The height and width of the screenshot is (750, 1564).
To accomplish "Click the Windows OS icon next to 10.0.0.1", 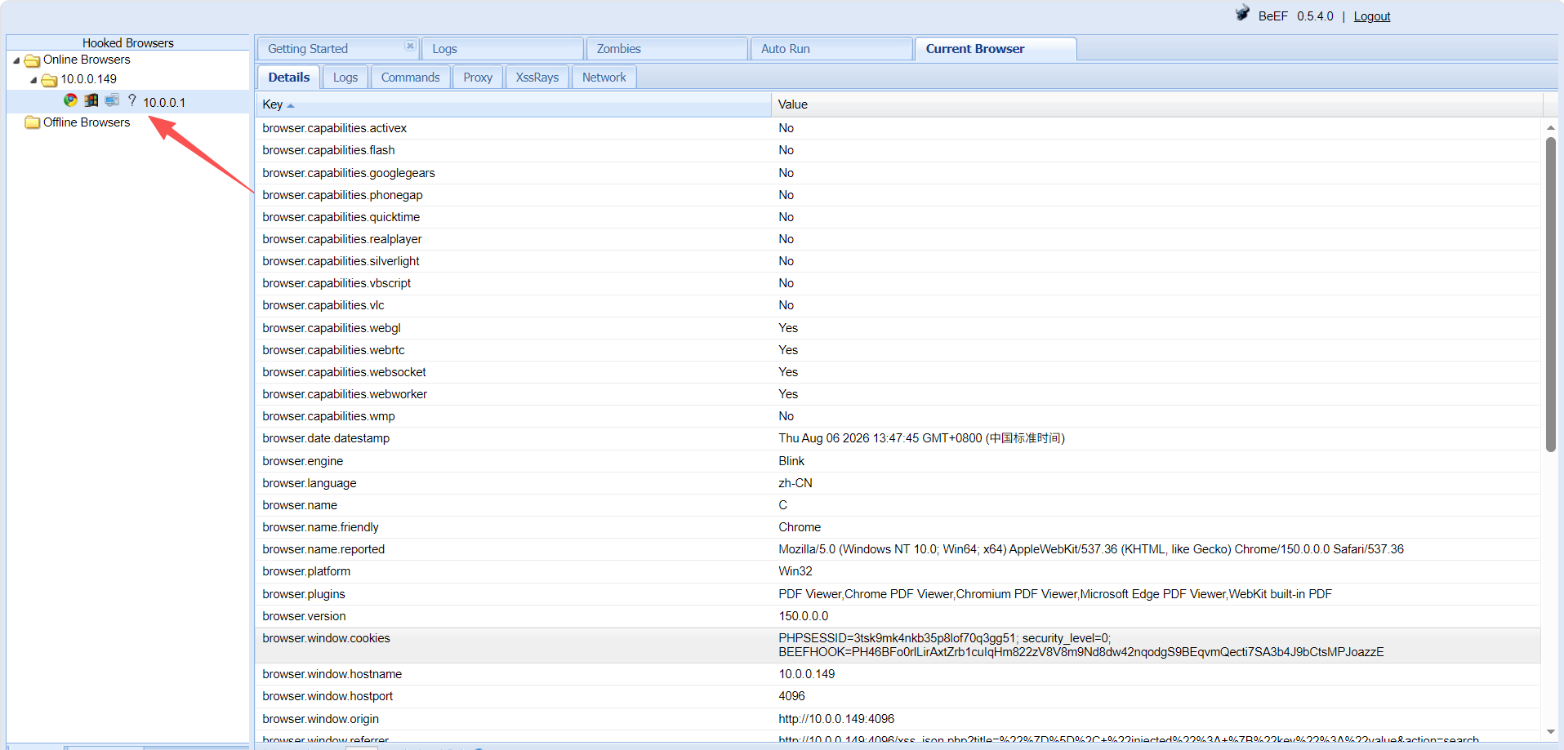I will 91,100.
